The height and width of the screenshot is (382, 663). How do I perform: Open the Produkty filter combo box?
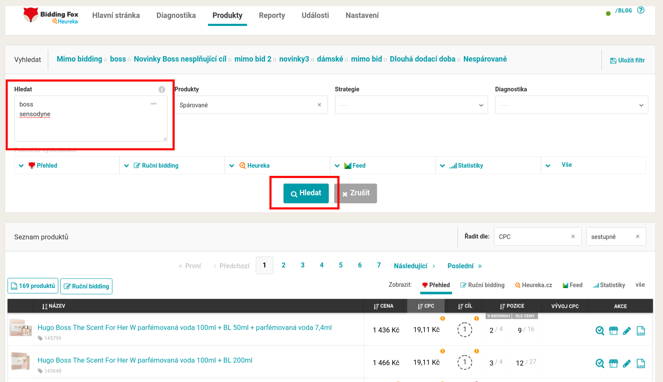251,105
